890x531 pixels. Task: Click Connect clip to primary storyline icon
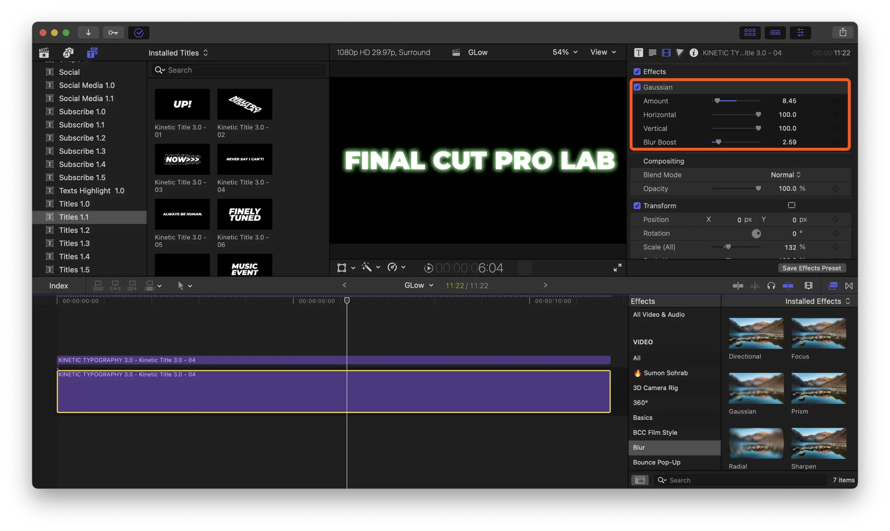pos(98,285)
